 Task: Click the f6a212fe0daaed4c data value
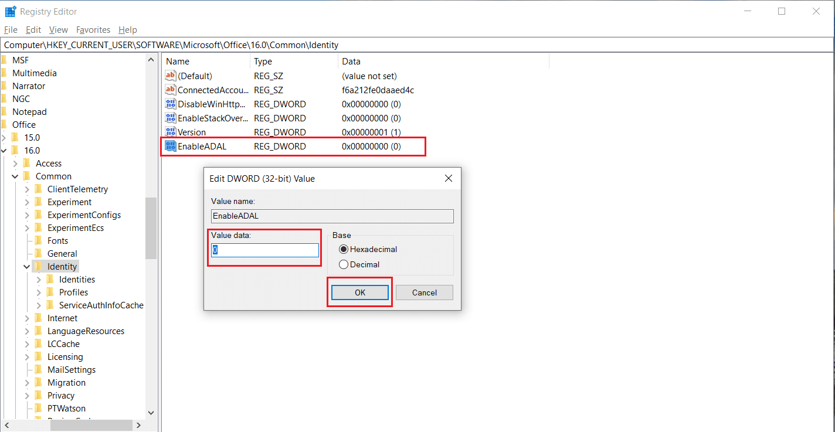point(378,90)
